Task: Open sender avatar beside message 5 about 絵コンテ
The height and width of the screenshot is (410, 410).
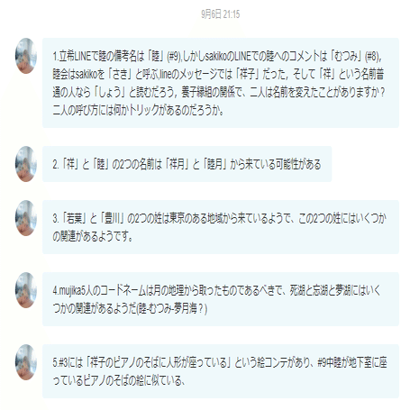Action: (x=26, y=362)
